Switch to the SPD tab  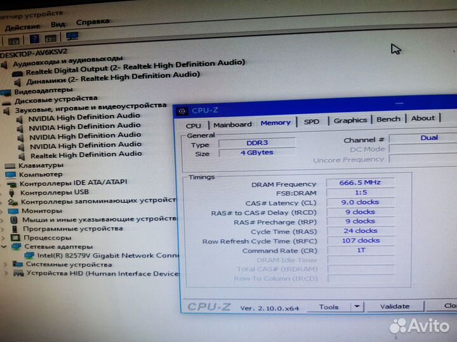(311, 122)
